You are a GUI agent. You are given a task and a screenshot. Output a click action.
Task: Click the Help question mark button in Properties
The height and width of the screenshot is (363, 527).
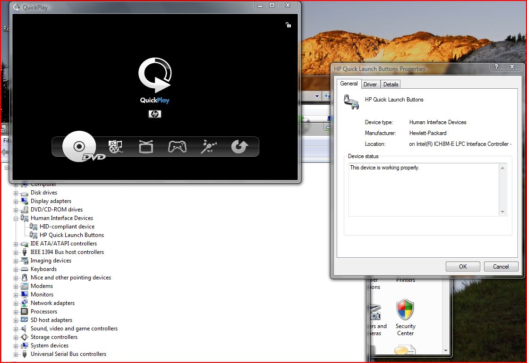pos(496,67)
